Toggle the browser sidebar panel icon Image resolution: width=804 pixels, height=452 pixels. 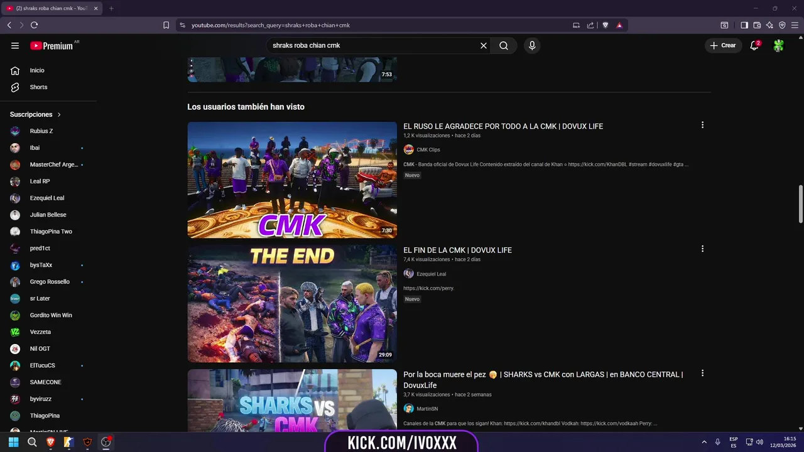pyautogui.click(x=744, y=25)
